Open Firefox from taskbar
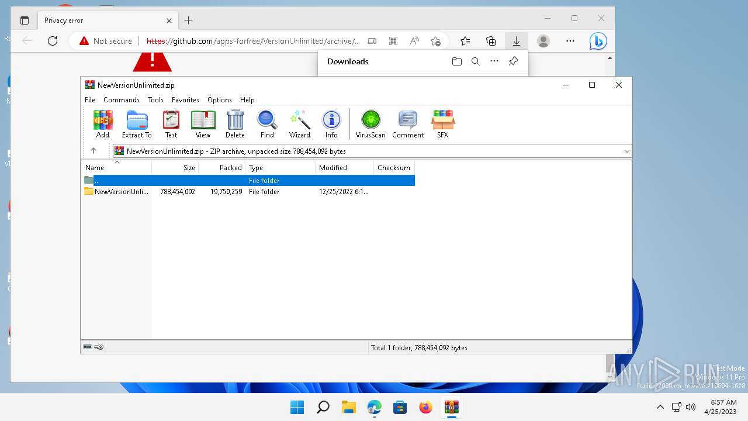748x421 pixels. coord(426,407)
